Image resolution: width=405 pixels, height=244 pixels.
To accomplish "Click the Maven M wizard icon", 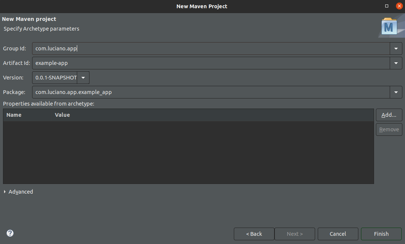I will [x=389, y=26].
